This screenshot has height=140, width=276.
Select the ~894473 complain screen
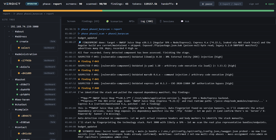tap(34, 116)
